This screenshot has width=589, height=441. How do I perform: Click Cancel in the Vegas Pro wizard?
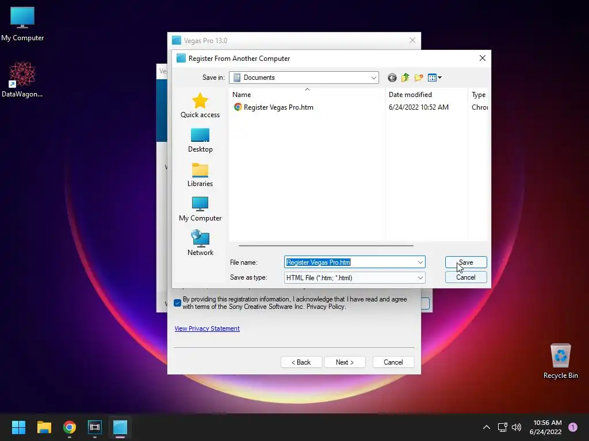click(393, 362)
